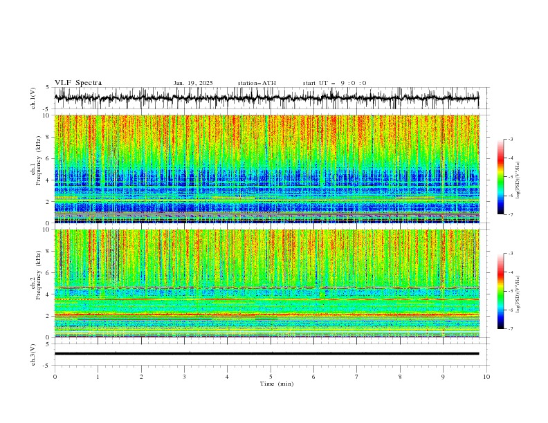The image size is (548, 423).
Task: Select the date 'Jan. 19, 2025'
Action: point(193,83)
